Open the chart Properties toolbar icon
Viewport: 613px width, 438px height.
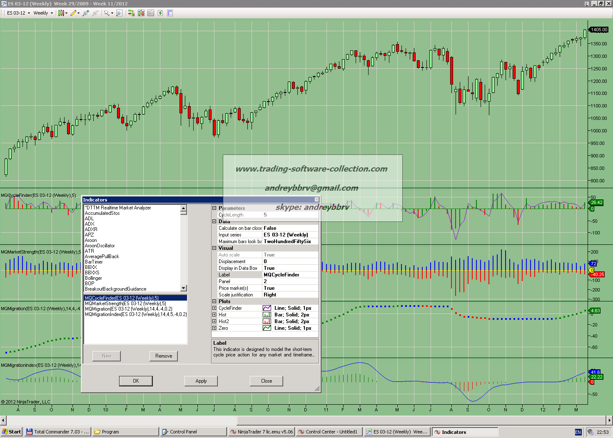(170, 13)
